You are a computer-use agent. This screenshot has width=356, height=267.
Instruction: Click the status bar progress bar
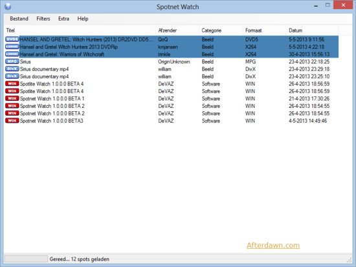26,259
